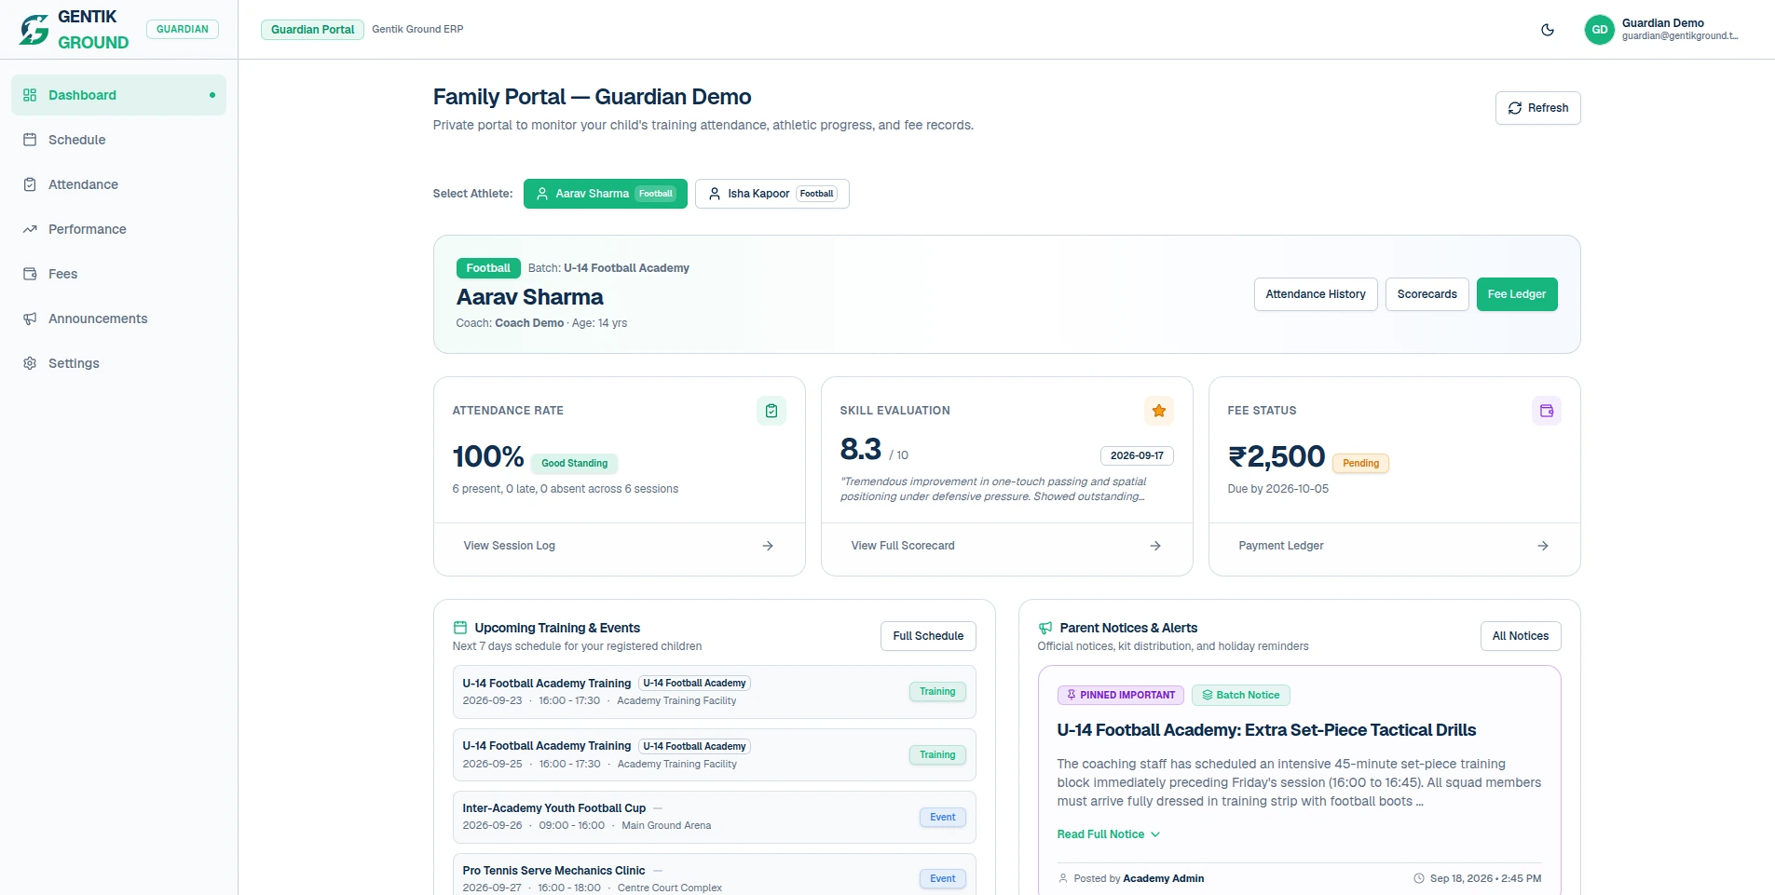Click the Extra Set-Piece Tactical Drills notice title

click(1266, 730)
